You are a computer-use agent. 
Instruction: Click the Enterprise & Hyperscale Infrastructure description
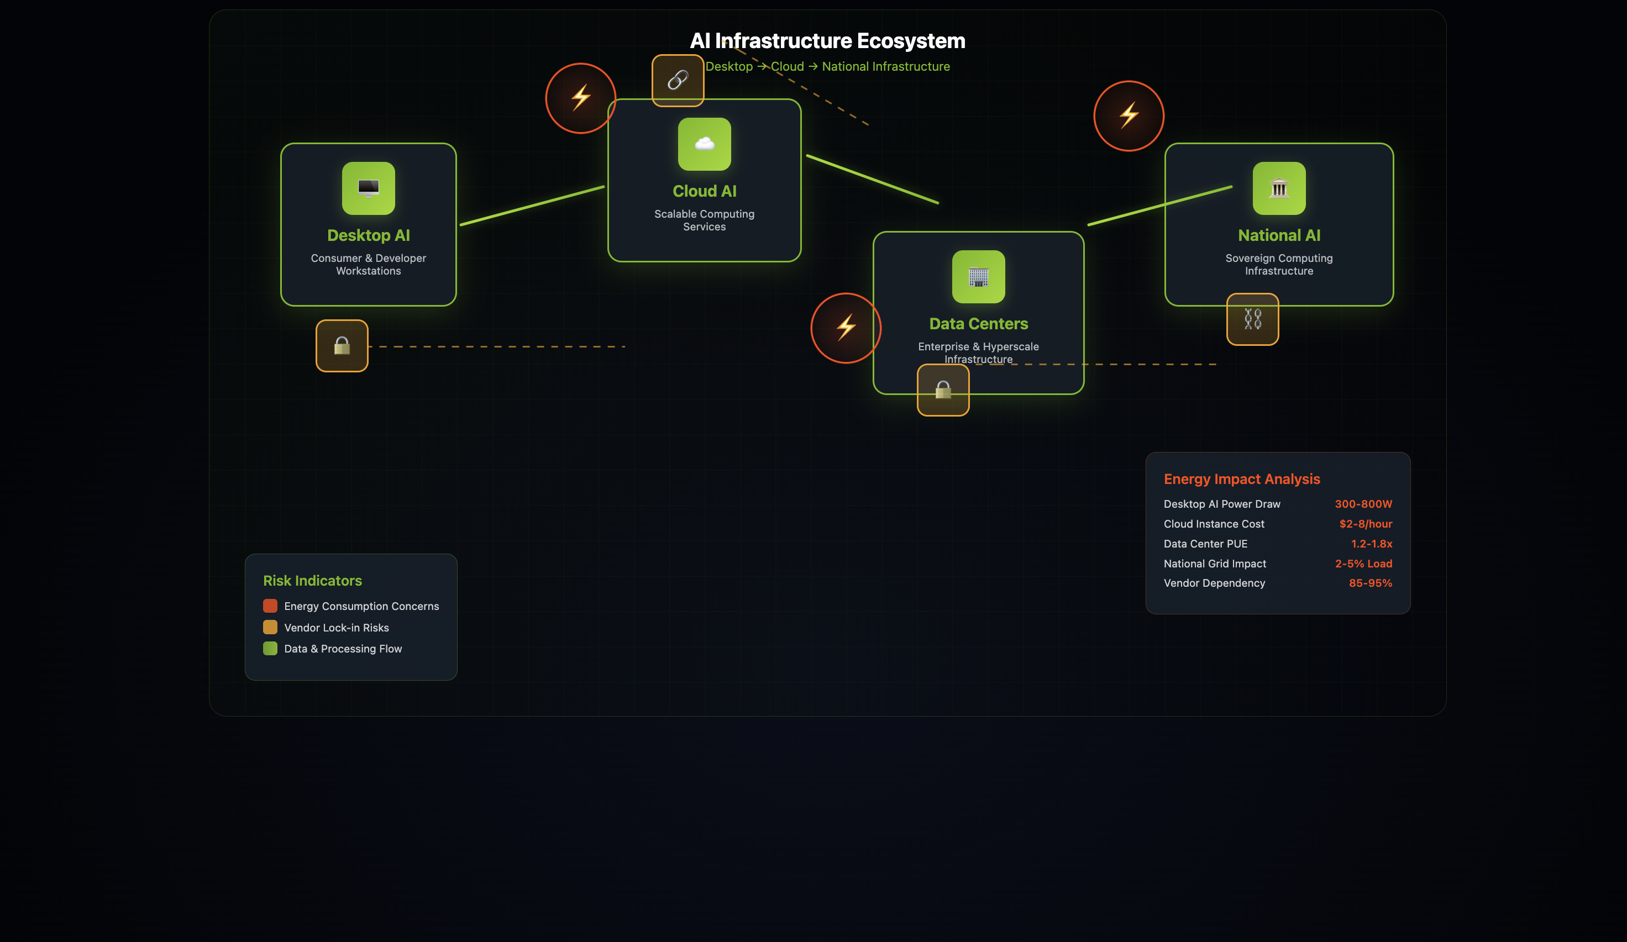pyautogui.click(x=978, y=352)
